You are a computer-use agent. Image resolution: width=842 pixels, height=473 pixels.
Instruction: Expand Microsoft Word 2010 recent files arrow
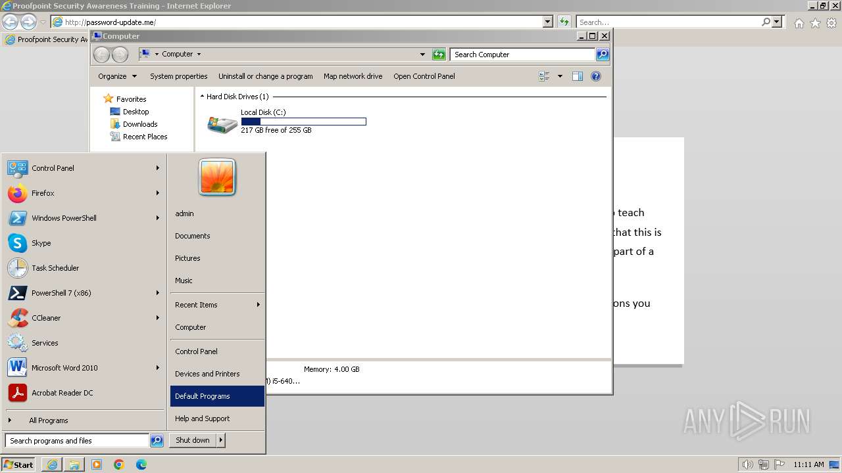coord(158,368)
